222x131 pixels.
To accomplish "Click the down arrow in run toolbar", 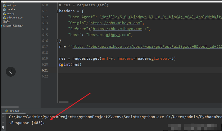I will click(3, 122).
